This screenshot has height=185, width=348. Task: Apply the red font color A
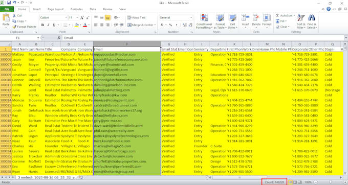[x=85, y=25]
